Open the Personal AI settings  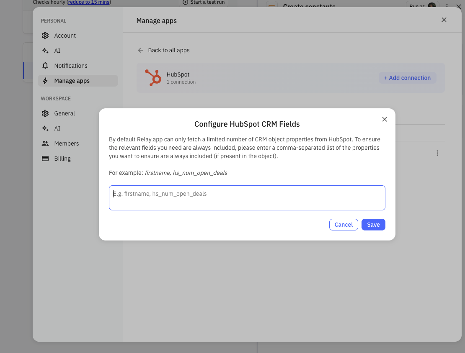[57, 51]
